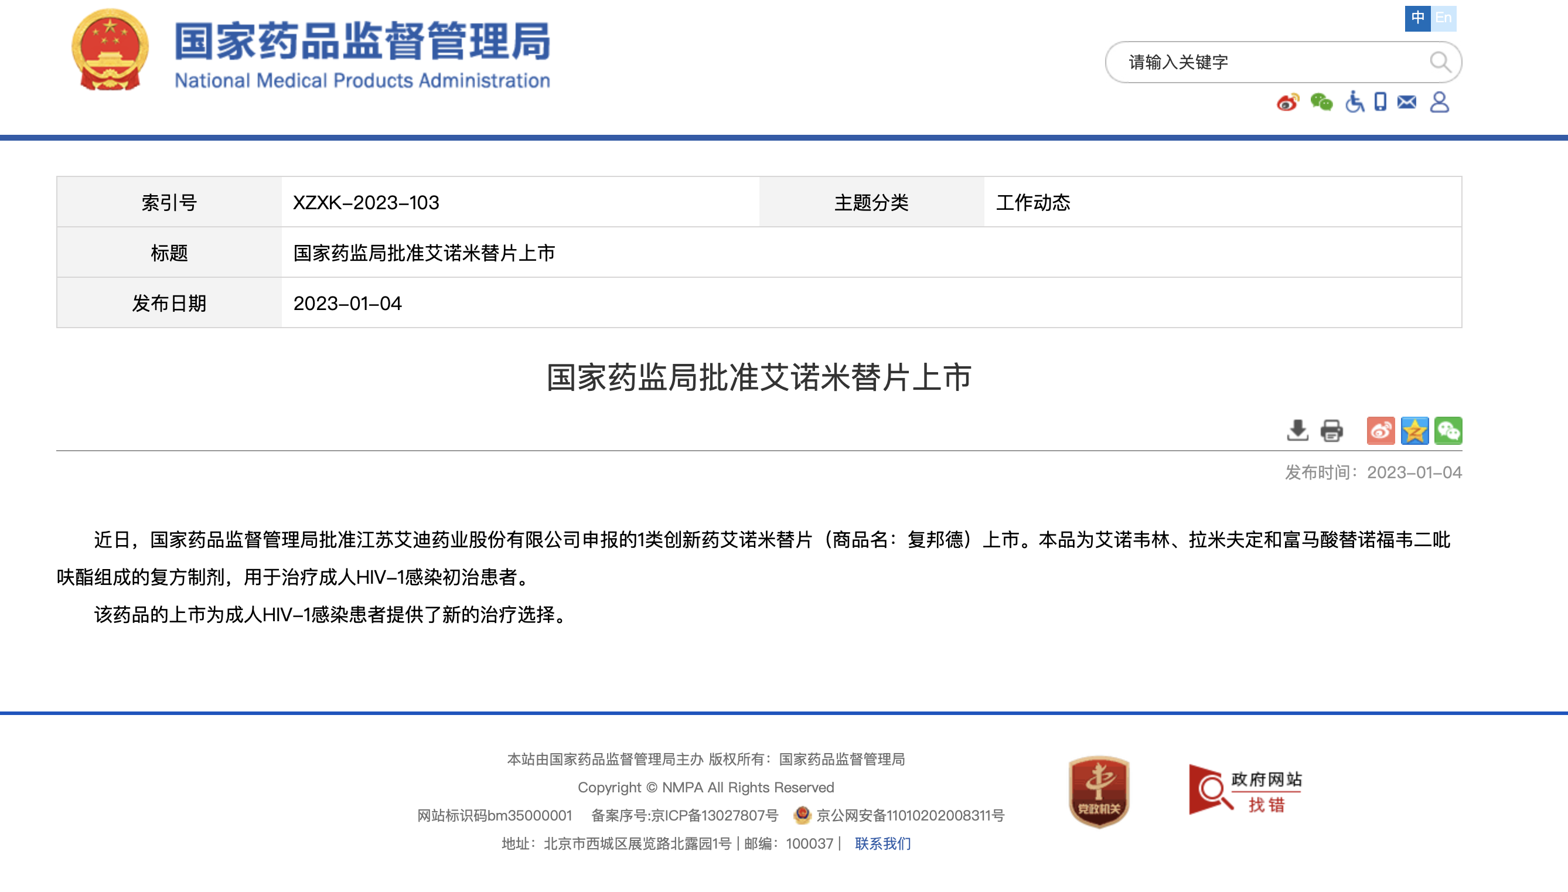The width and height of the screenshot is (1568, 892).
Task: Share article via green WeChat icon
Action: pos(1448,431)
